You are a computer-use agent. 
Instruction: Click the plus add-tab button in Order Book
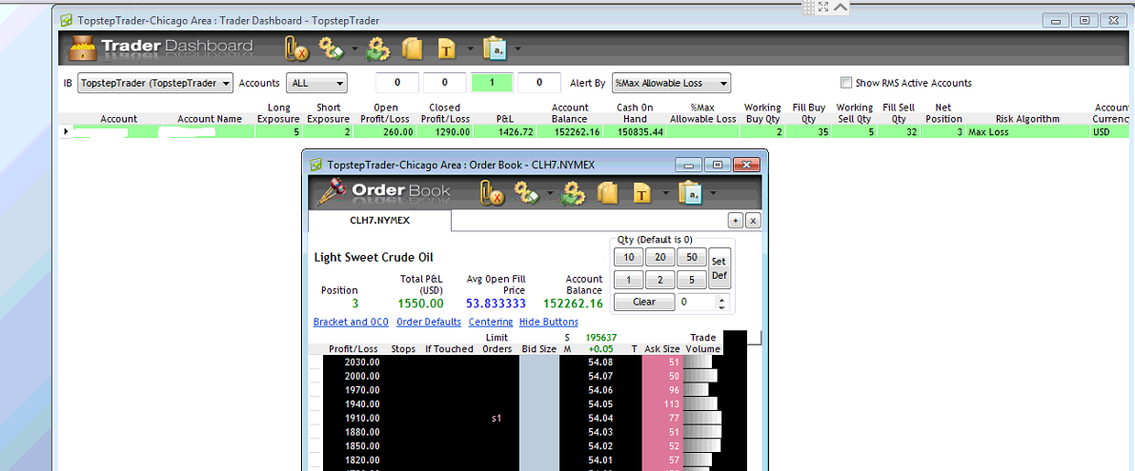(736, 221)
